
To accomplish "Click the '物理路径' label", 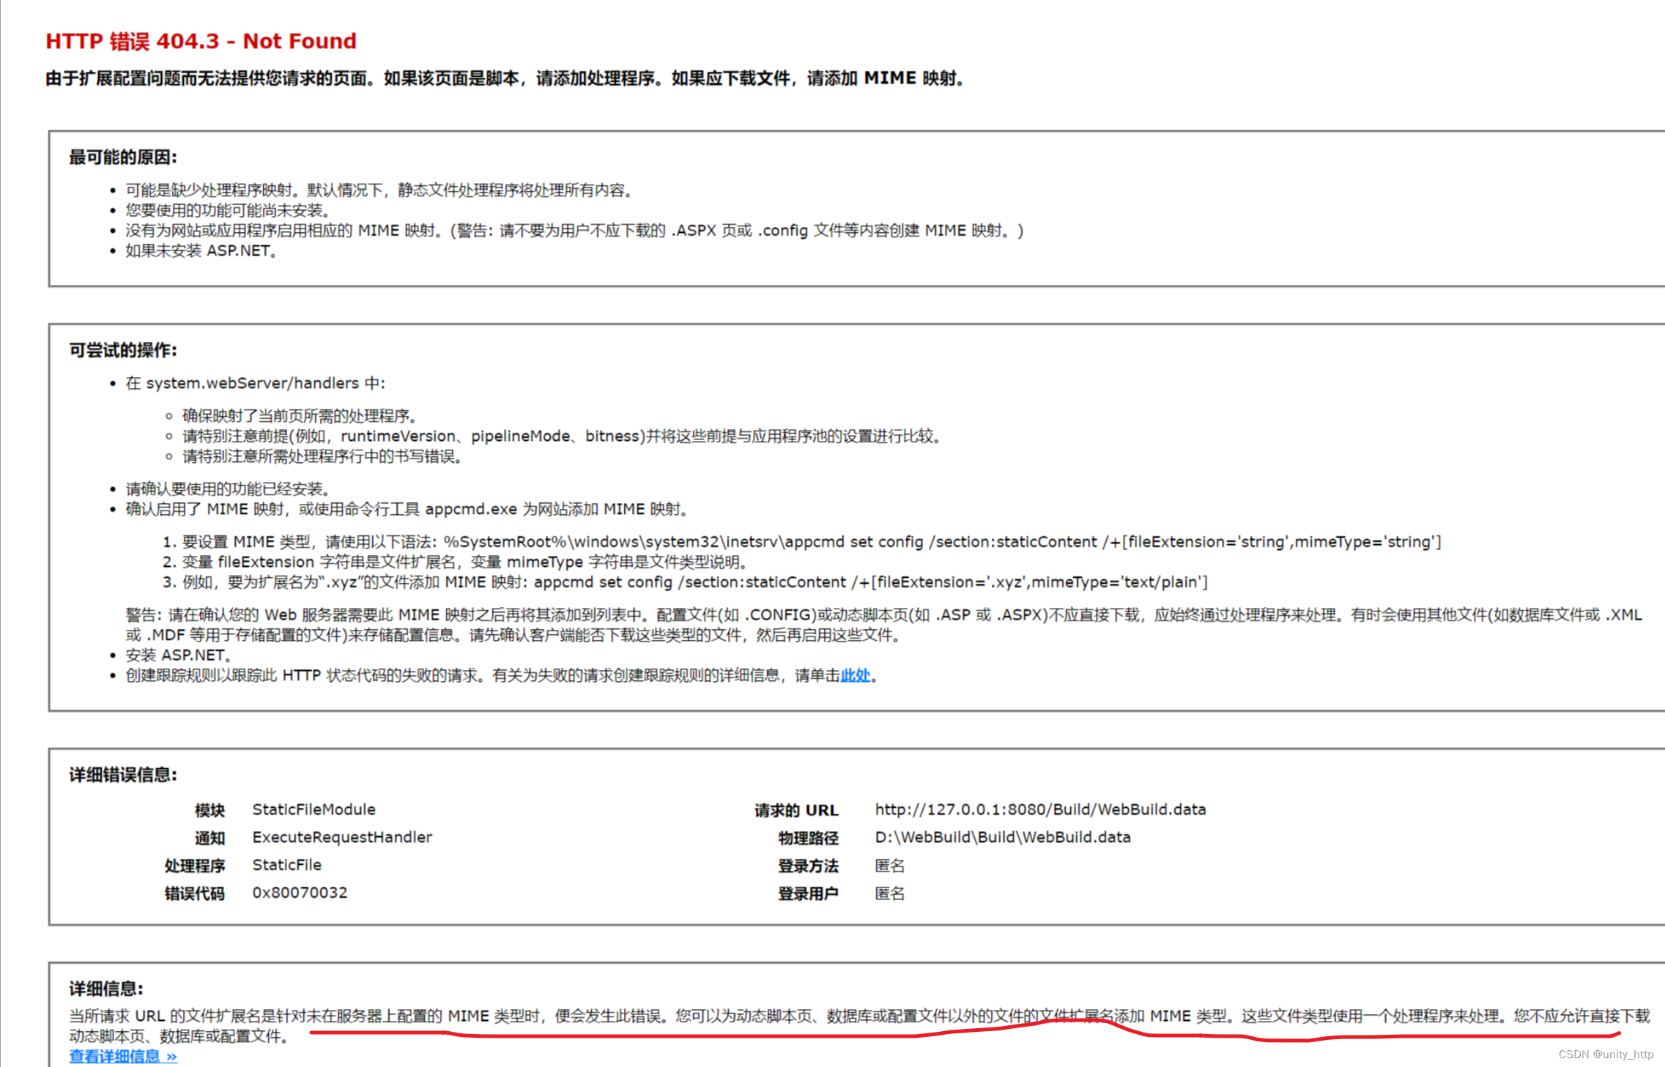I will 808,838.
